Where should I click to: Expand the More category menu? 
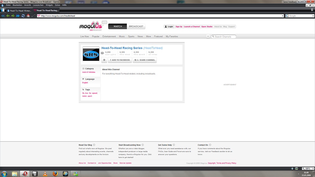pyautogui.click(x=148, y=36)
